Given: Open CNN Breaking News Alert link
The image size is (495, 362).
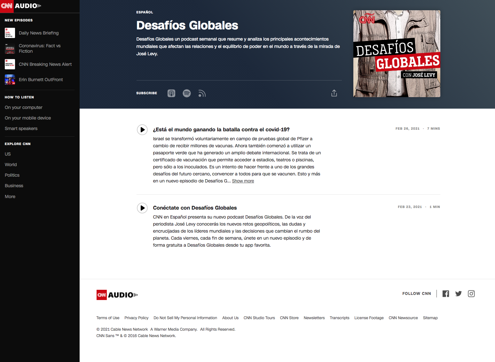Looking at the screenshot, I should click(x=45, y=64).
